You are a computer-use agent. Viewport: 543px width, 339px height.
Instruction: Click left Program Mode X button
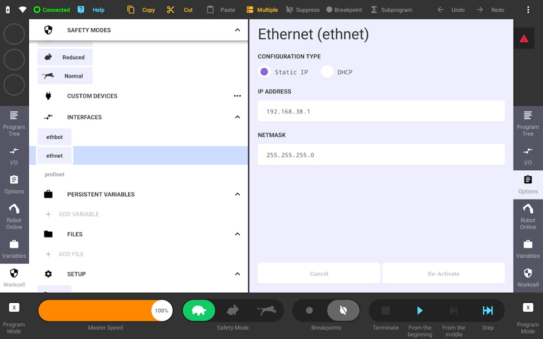[x=14, y=308]
